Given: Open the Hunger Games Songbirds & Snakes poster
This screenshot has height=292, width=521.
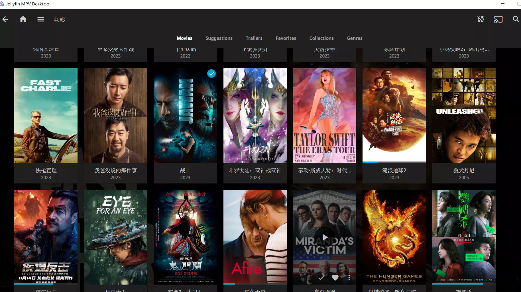Looking at the screenshot, I should pyautogui.click(x=394, y=237).
